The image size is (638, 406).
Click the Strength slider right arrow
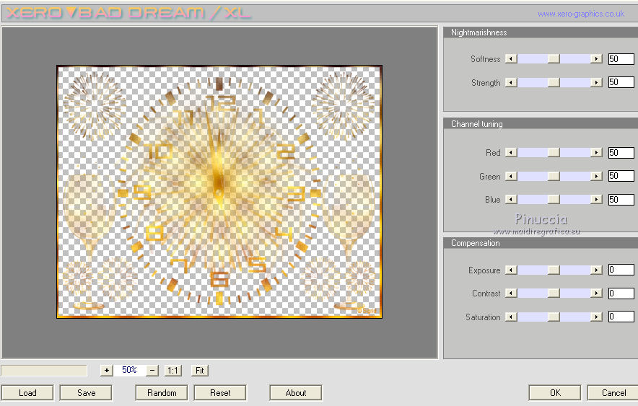click(x=596, y=83)
